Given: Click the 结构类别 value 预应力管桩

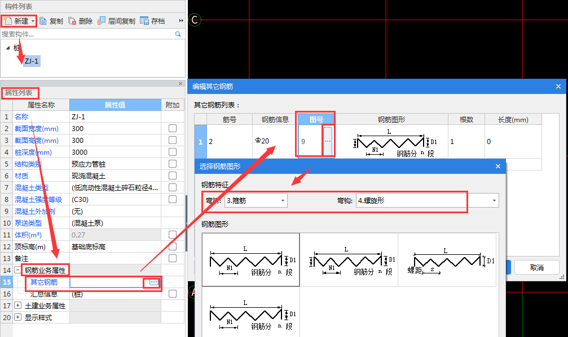Looking at the screenshot, I should coord(115,164).
